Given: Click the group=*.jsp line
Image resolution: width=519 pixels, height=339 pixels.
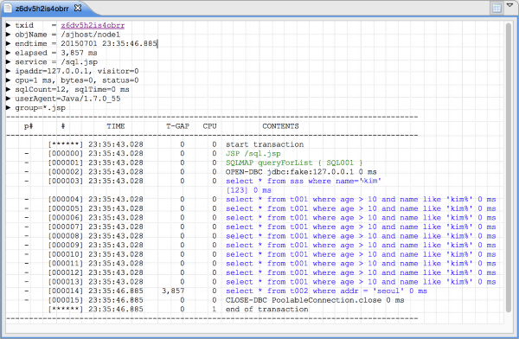Looking at the screenshot, I should click(x=40, y=108).
